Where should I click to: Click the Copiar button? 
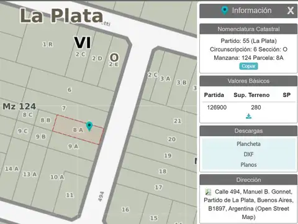pos(248,66)
